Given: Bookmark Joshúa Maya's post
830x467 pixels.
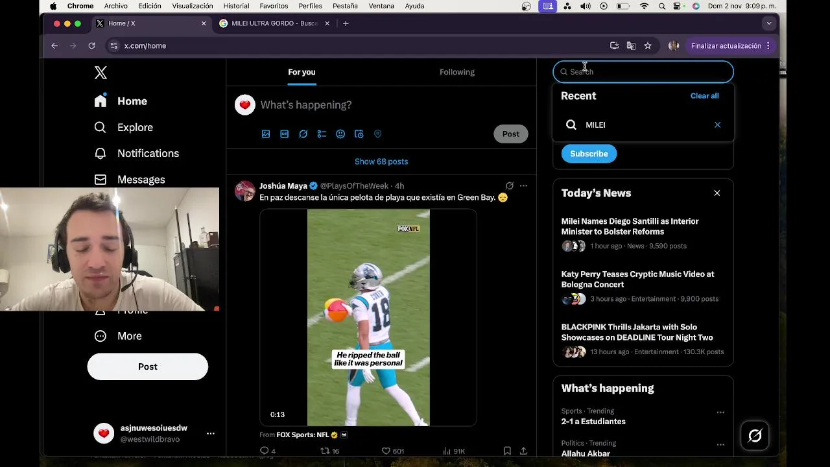Looking at the screenshot, I should (507, 451).
